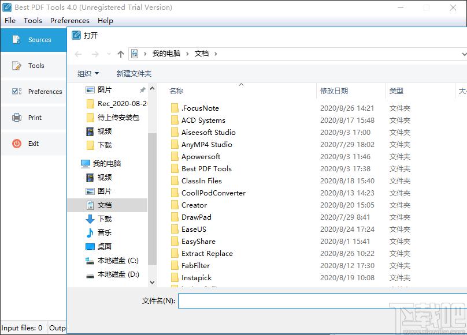Click the 桌面 desktop icon
The height and width of the screenshot is (335, 467).
click(x=90, y=247)
